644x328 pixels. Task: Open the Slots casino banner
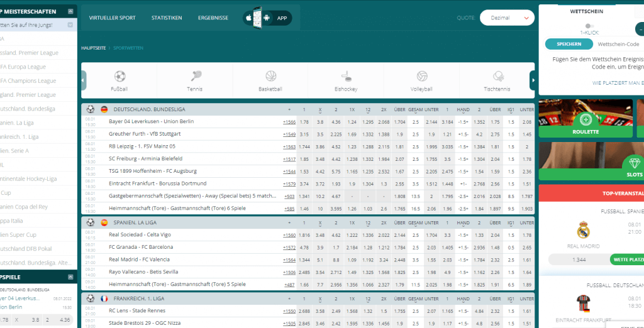point(591,161)
